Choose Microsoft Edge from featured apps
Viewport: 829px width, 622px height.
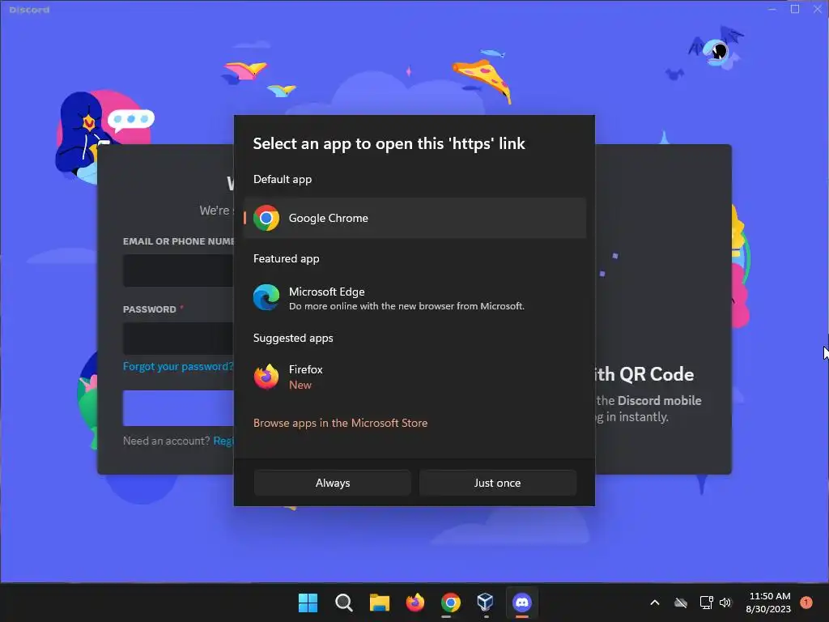[414, 298]
